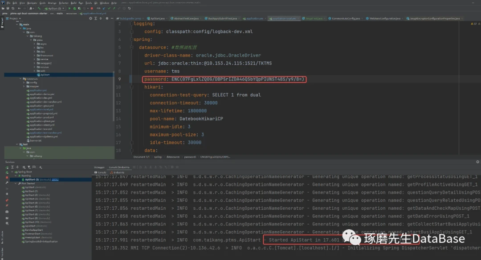Mute breakpoints using the crossed red circle icon
The image size is (481, 260).
(x=7, y=205)
